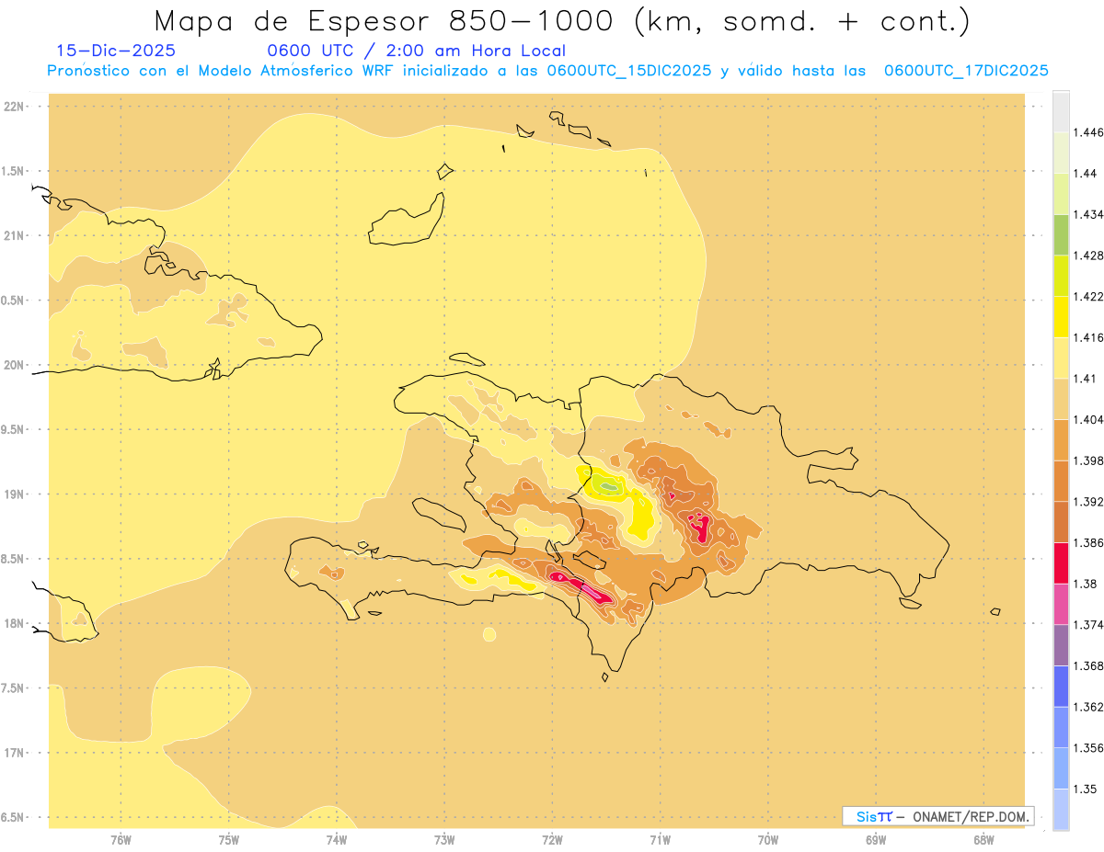This screenshot has height=852, width=1104.
Task: Click the light gray swatch above 1.446
Action: coord(1061,111)
